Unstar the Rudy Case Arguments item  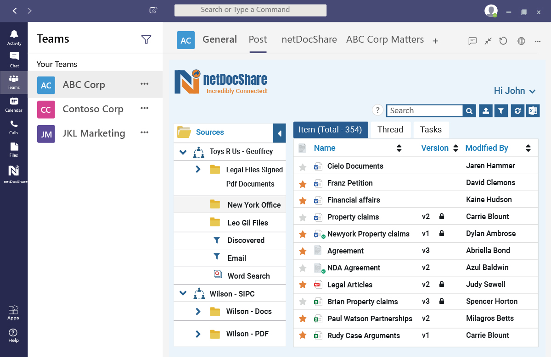point(303,336)
